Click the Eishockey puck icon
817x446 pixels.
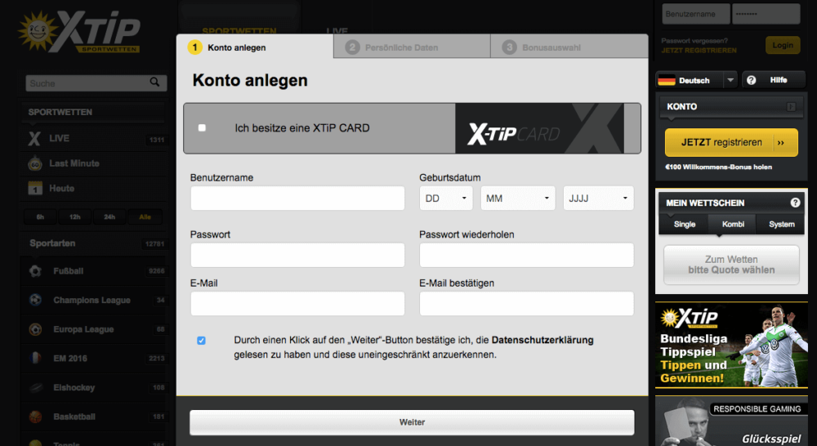(35, 388)
